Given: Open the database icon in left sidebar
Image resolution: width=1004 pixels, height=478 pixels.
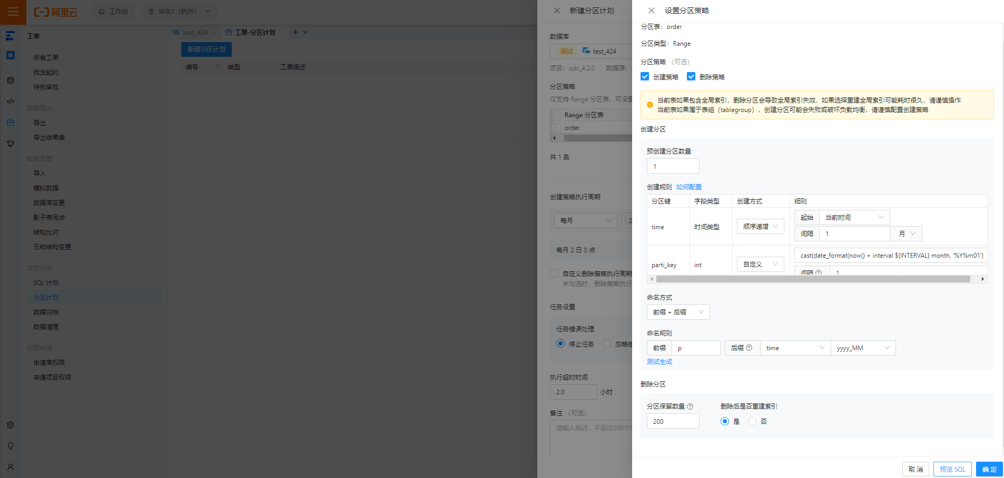Looking at the screenshot, I should pyautogui.click(x=11, y=80).
